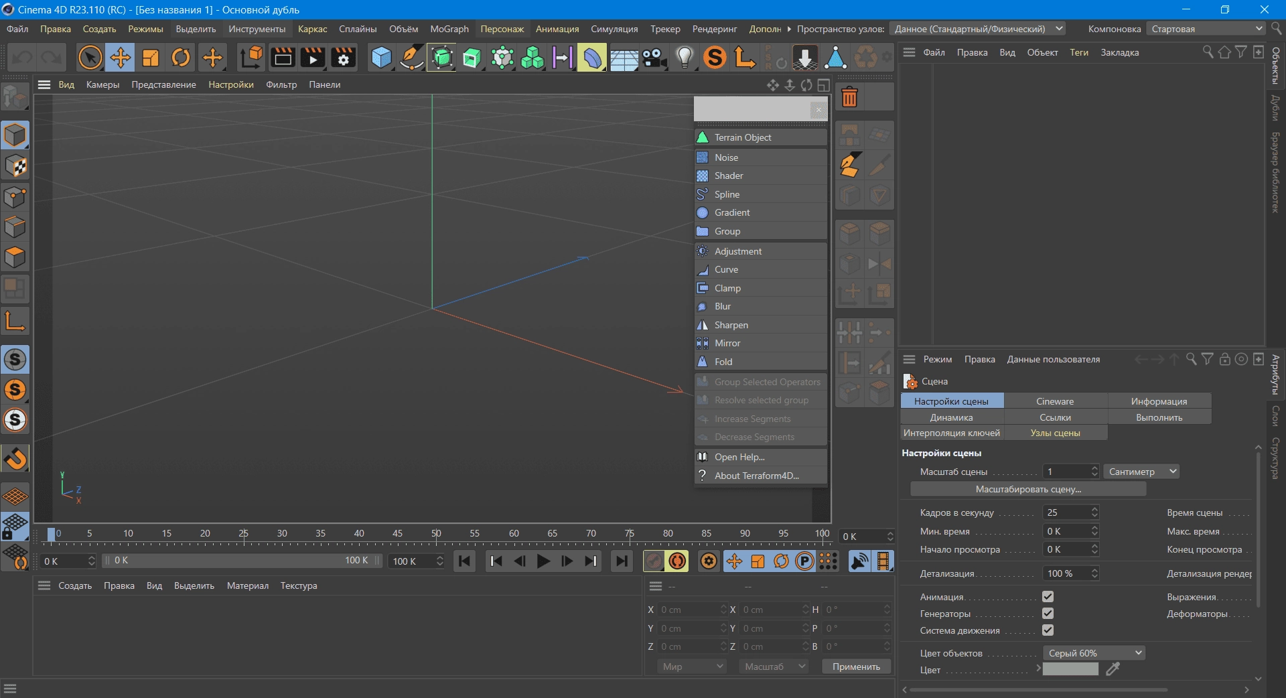Image resolution: width=1286 pixels, height=698 pixels.
Task: Close the popup menu with its x button
Action: tap(818, 109)
